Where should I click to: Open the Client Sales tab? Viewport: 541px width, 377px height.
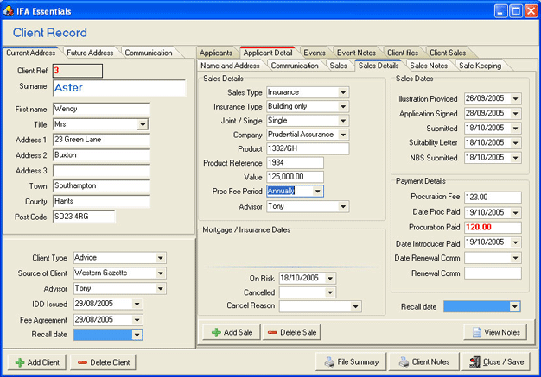tap(448, 53)
